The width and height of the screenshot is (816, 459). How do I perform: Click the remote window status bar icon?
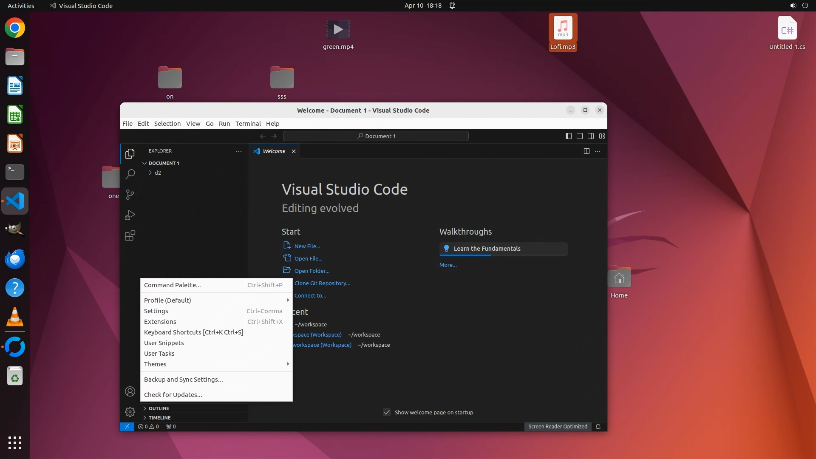click(x=127, y=427)
